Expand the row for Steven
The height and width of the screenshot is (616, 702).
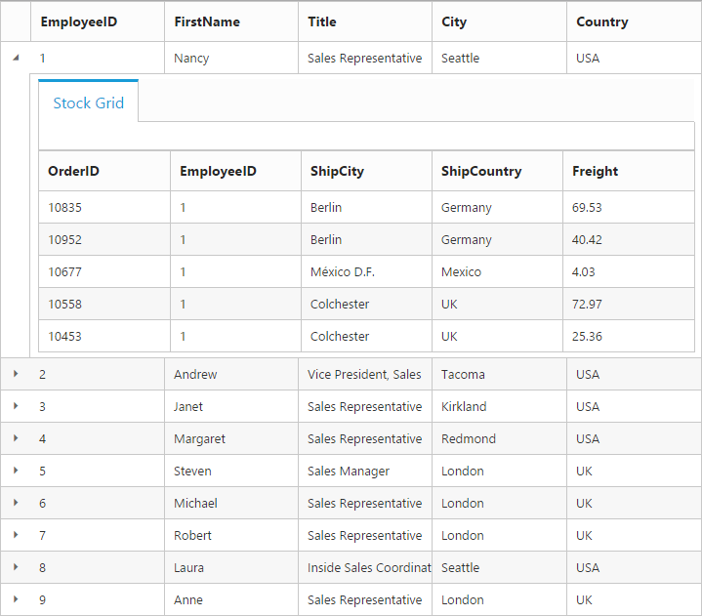pyautogui.click(x=16, y=471)
